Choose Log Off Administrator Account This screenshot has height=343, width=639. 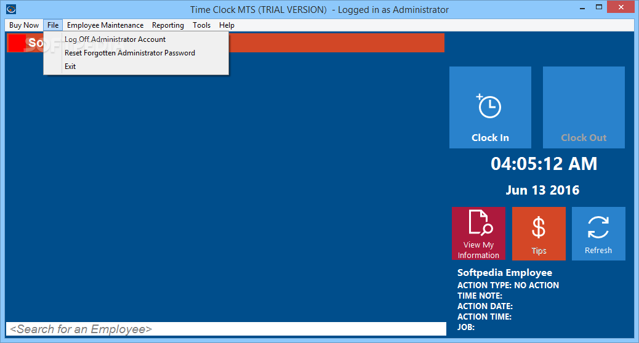pyautogui.click(x=136, y=39)
